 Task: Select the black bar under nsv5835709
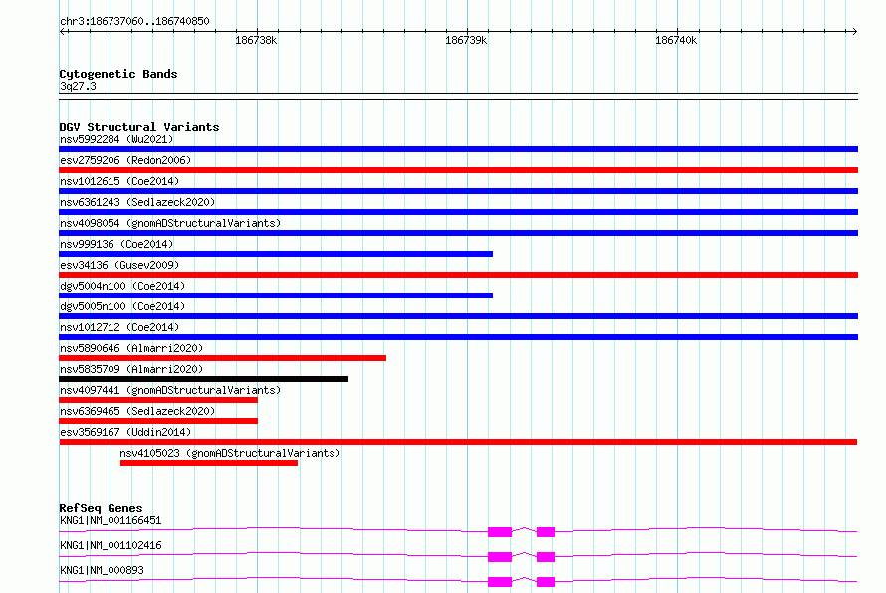click(x=203, y=379)
